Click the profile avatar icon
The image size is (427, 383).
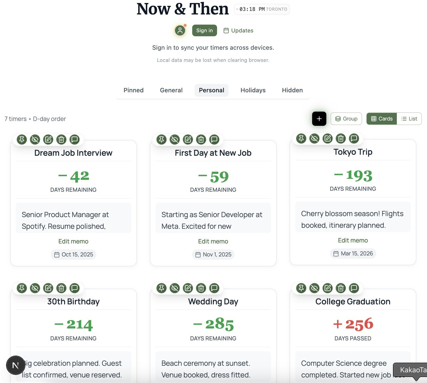pyautogui.click(x=180, y=30)
